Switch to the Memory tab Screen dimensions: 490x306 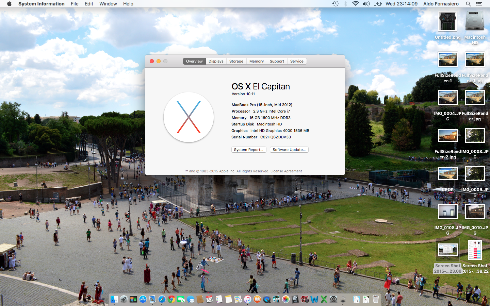click(x=257, y=61)
